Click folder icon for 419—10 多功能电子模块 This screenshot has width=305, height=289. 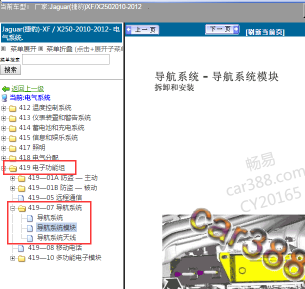tap(21, 258)
